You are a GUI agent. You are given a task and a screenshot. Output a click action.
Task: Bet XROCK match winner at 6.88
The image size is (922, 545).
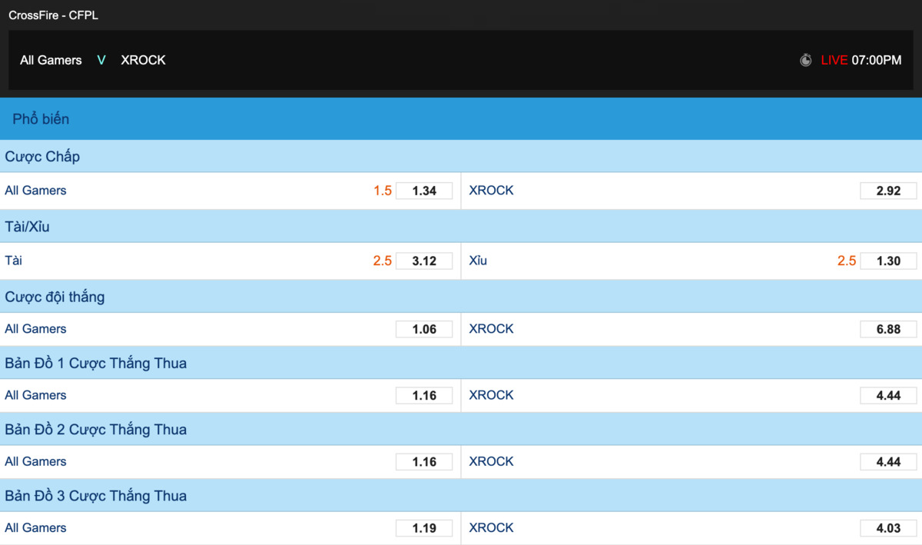(x=888, y=329)
